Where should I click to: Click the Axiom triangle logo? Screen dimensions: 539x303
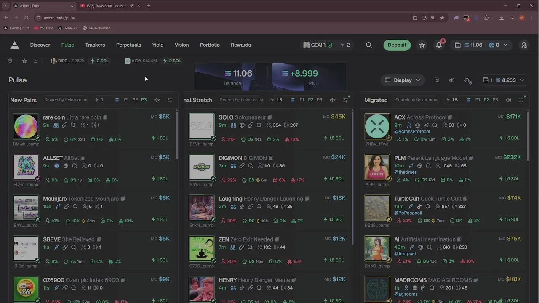click(x=15, y=45)
